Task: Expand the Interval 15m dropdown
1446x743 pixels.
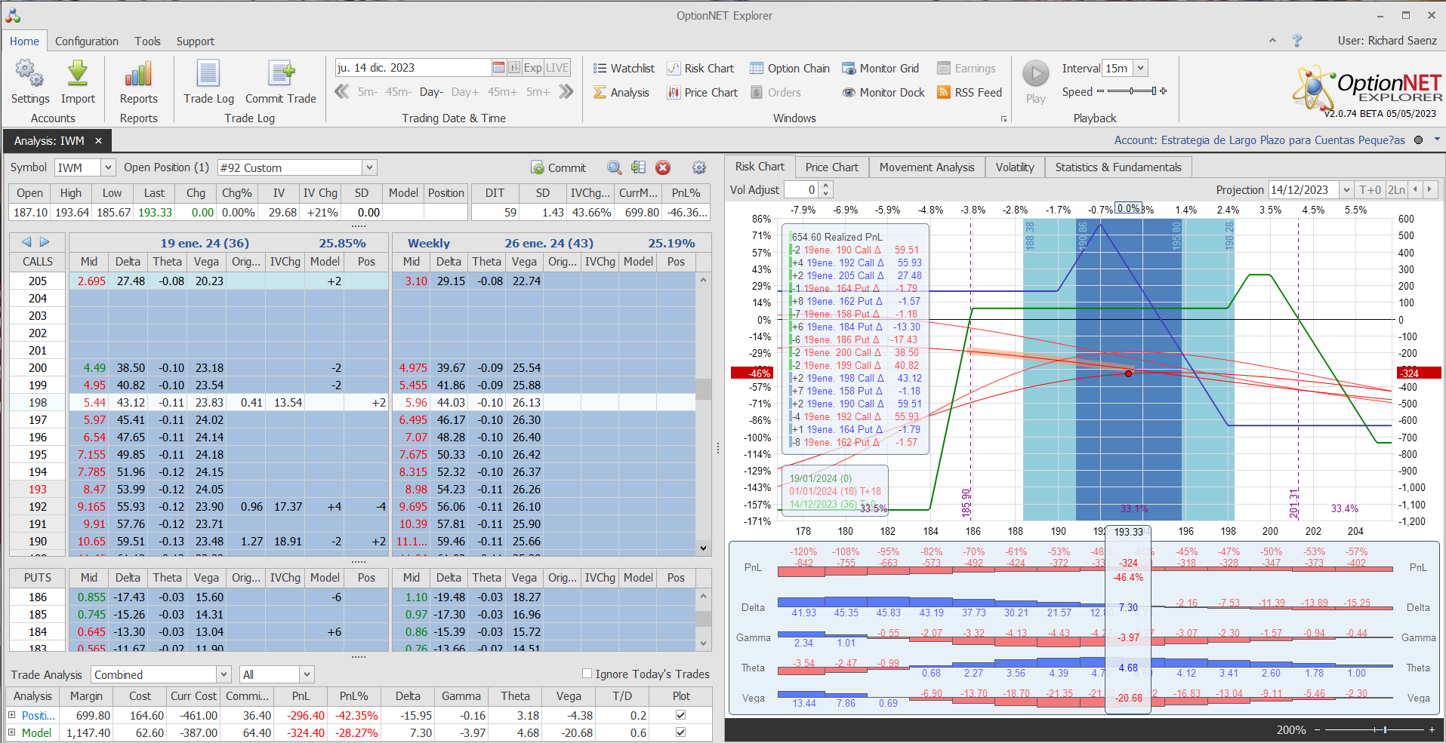Action: click(x=1140, y=68)
